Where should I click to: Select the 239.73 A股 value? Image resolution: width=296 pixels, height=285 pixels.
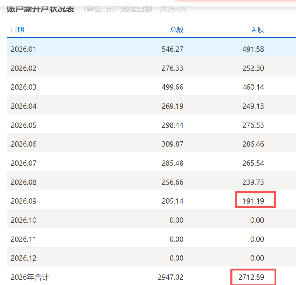pyautogui.click(x=253, y=182)
